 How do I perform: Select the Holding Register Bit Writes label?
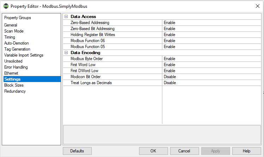tap(92, 35)
